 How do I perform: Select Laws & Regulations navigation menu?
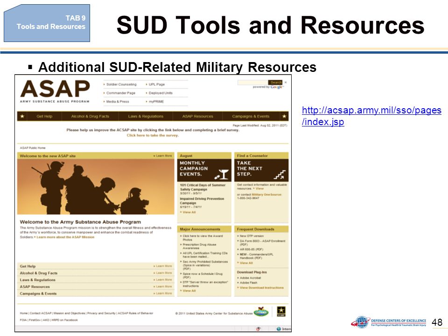tap(146, 116)
